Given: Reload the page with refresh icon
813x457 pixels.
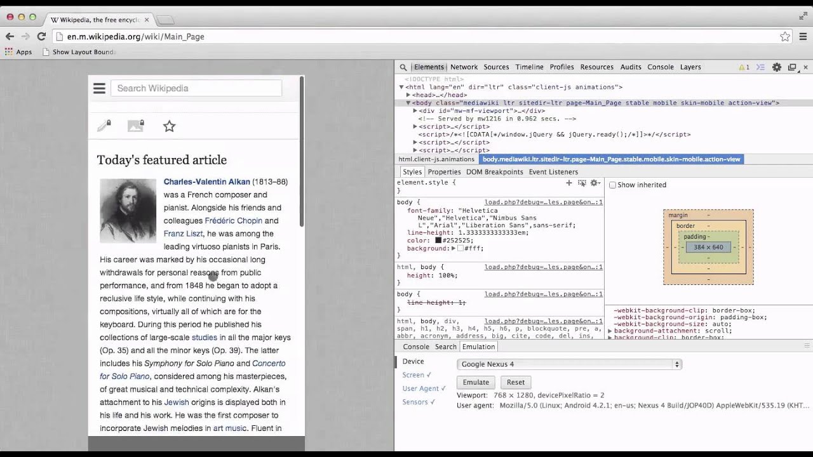Looking at the screenshot, I should point(41,37).
